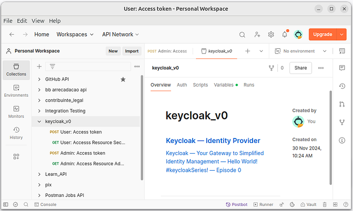The image size is (353, 211).
Task: Open Keycloak — Identity Provider link
Action: pyautogui.click(x=213, y=140)
